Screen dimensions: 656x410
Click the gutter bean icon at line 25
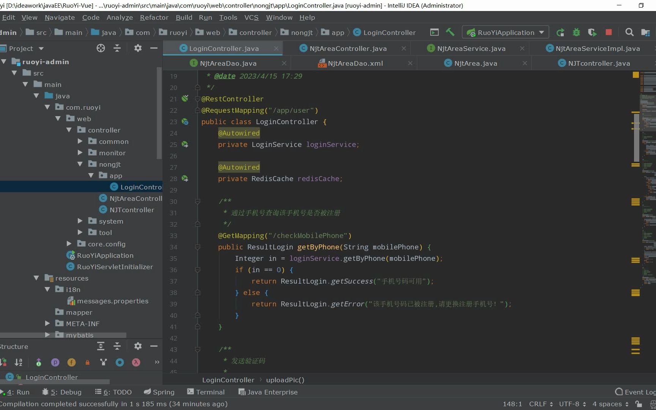click(x=185, y=144)
